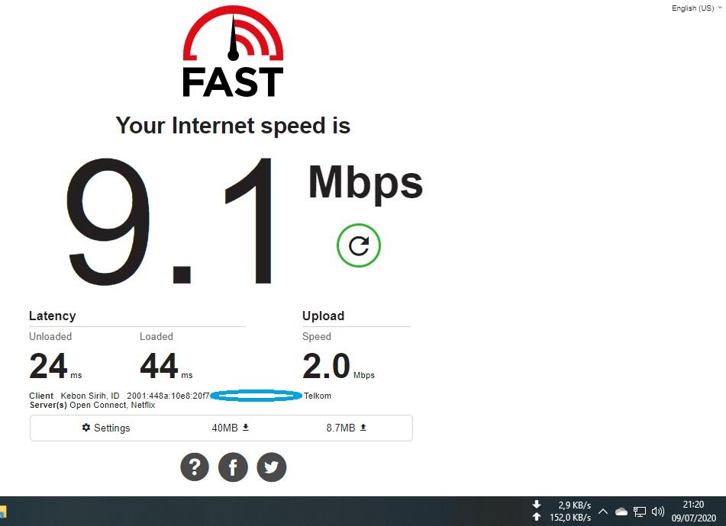This screenshot has width=726, height=526.
Task: Click the Upload speed 2.0 value
Action: click(326, 366)
